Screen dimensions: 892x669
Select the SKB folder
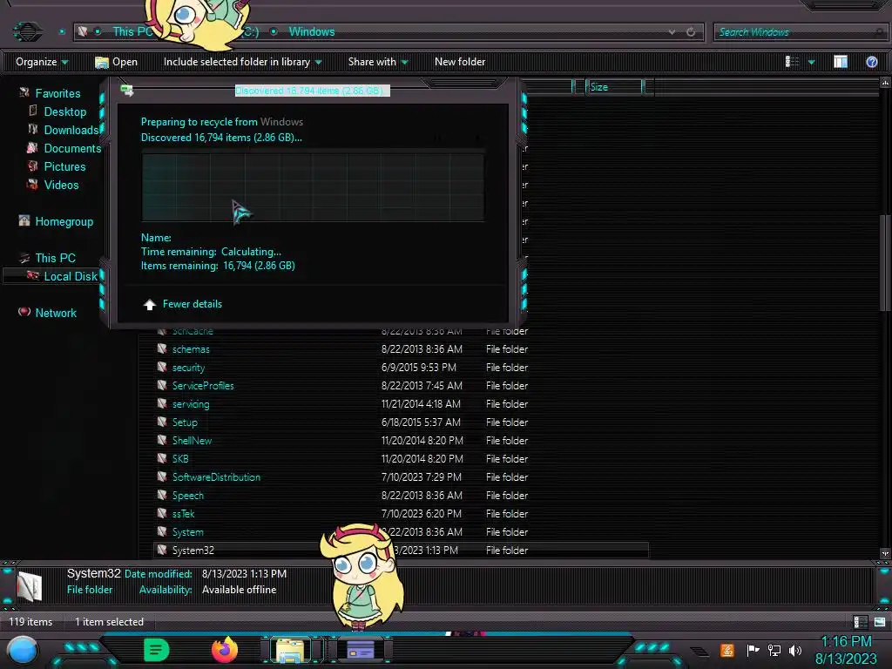[180, 458]
